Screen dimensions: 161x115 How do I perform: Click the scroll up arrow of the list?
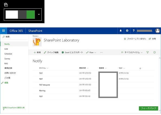coord(160,58)
